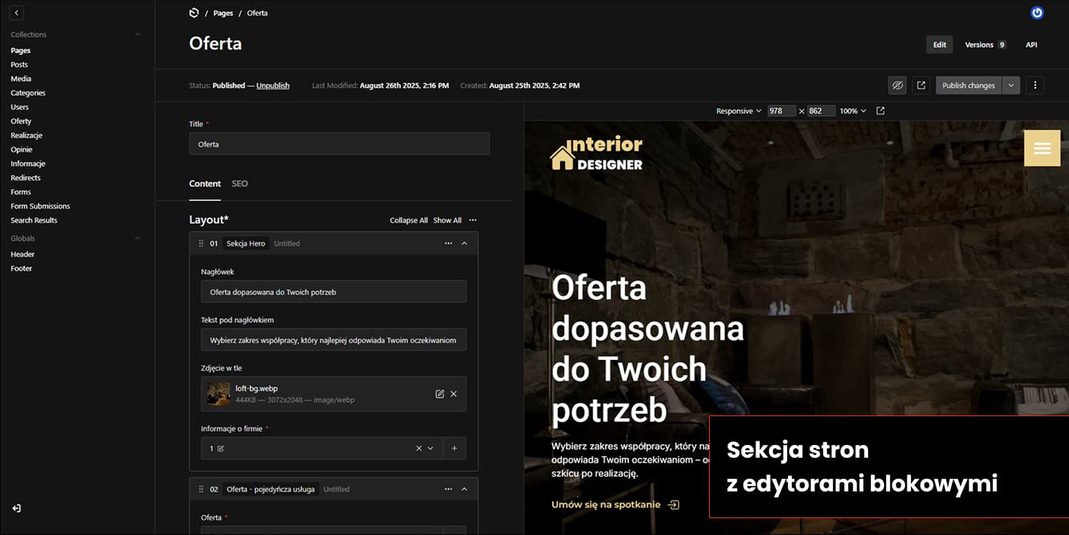Click the Payload logo in the breadcrumb
This screenshot has height=535, width=1069.
[193, 12]
